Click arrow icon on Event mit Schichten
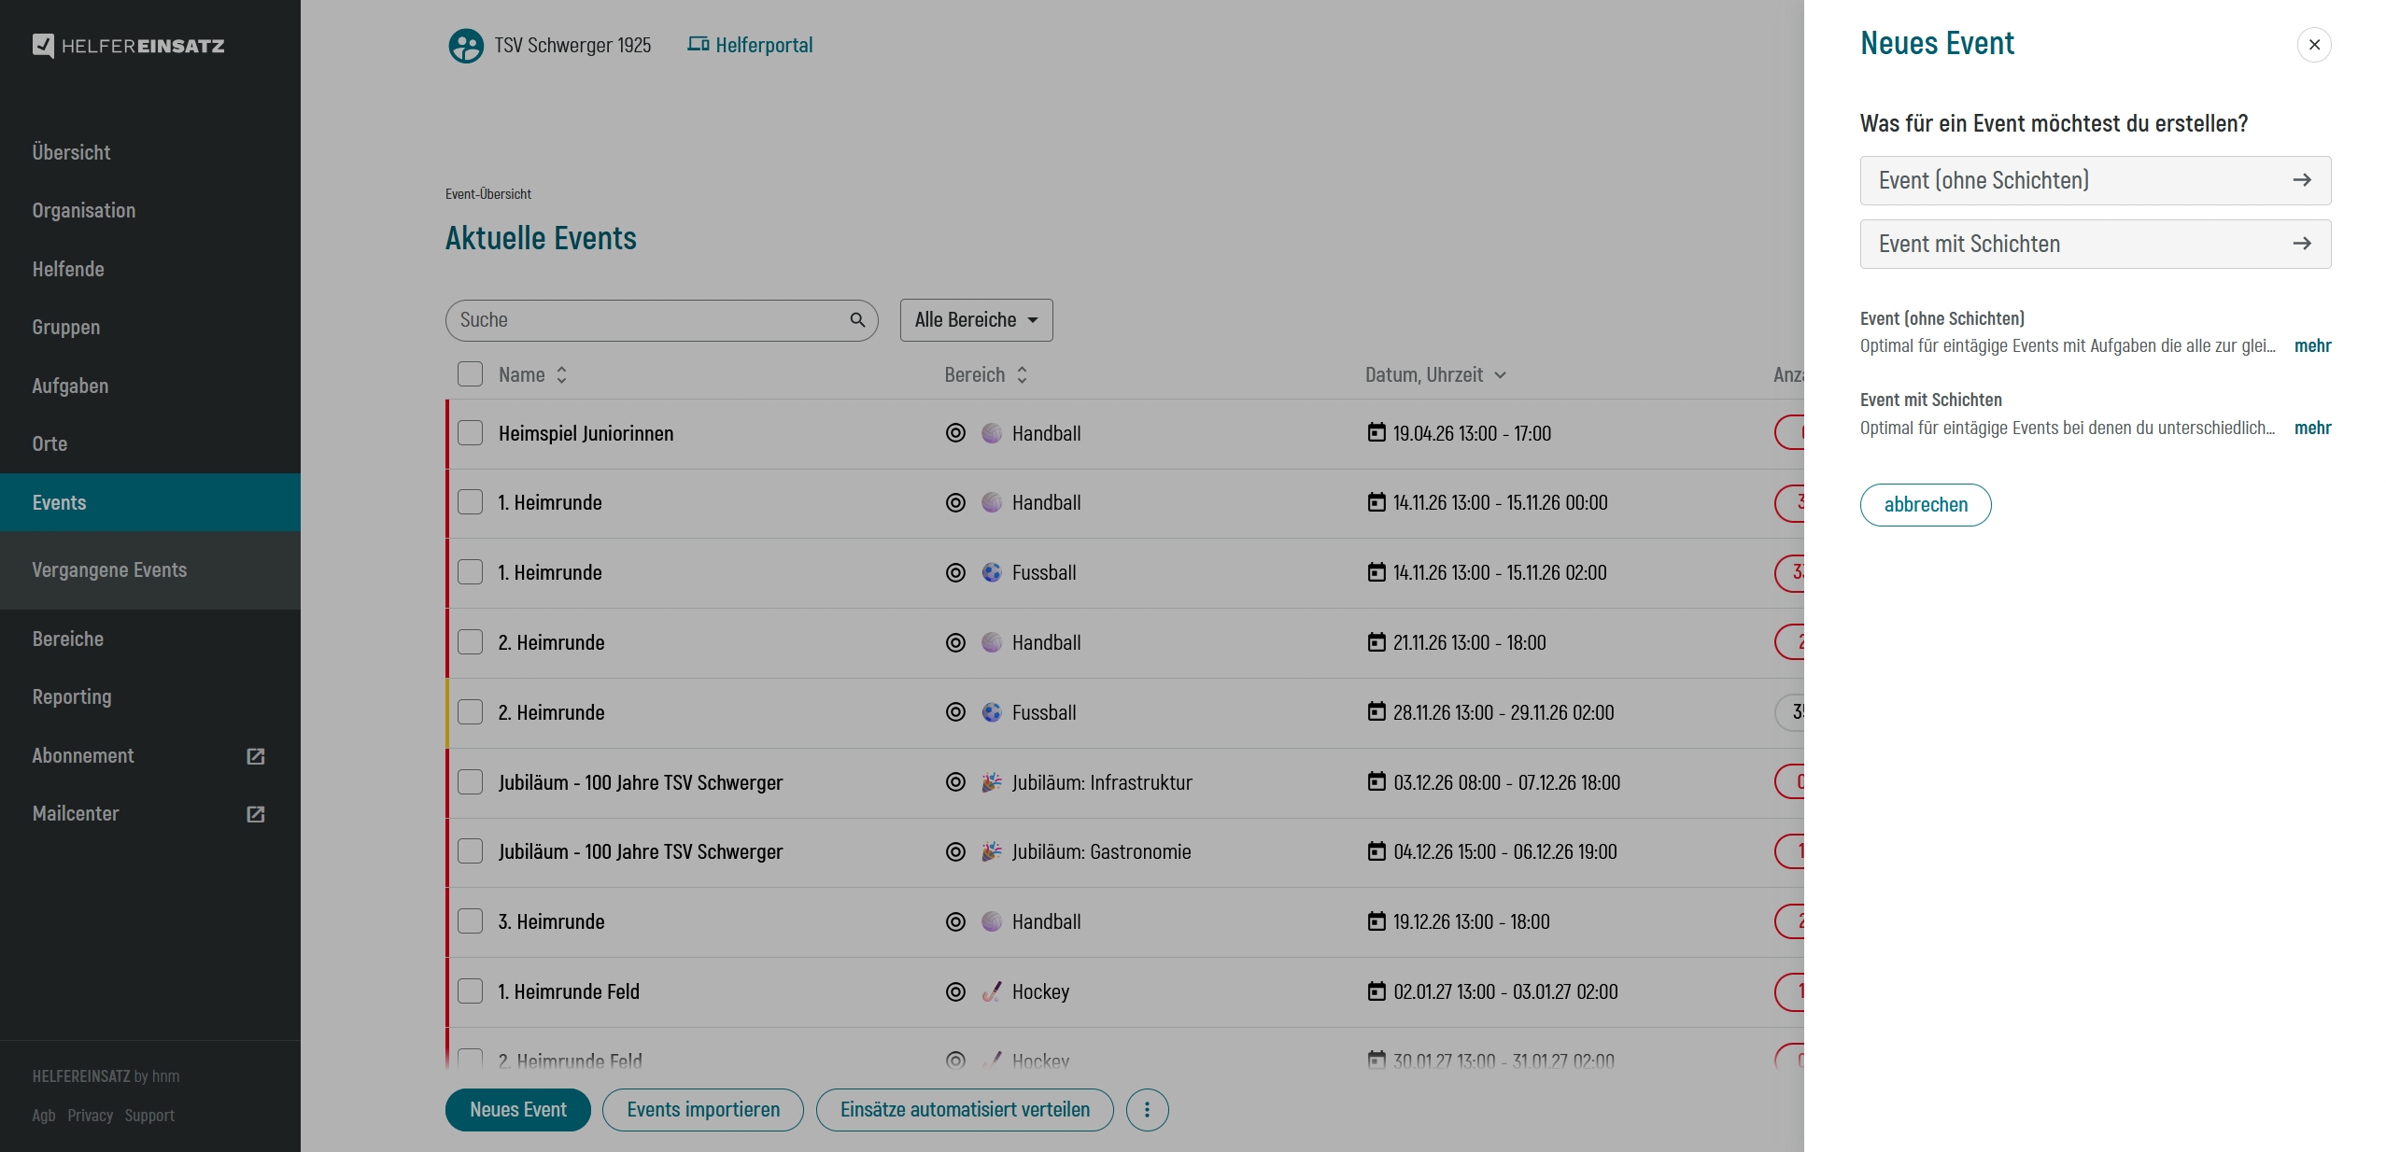Viewport: 2386px width, 1152px height. click(x=2301, y=244)
